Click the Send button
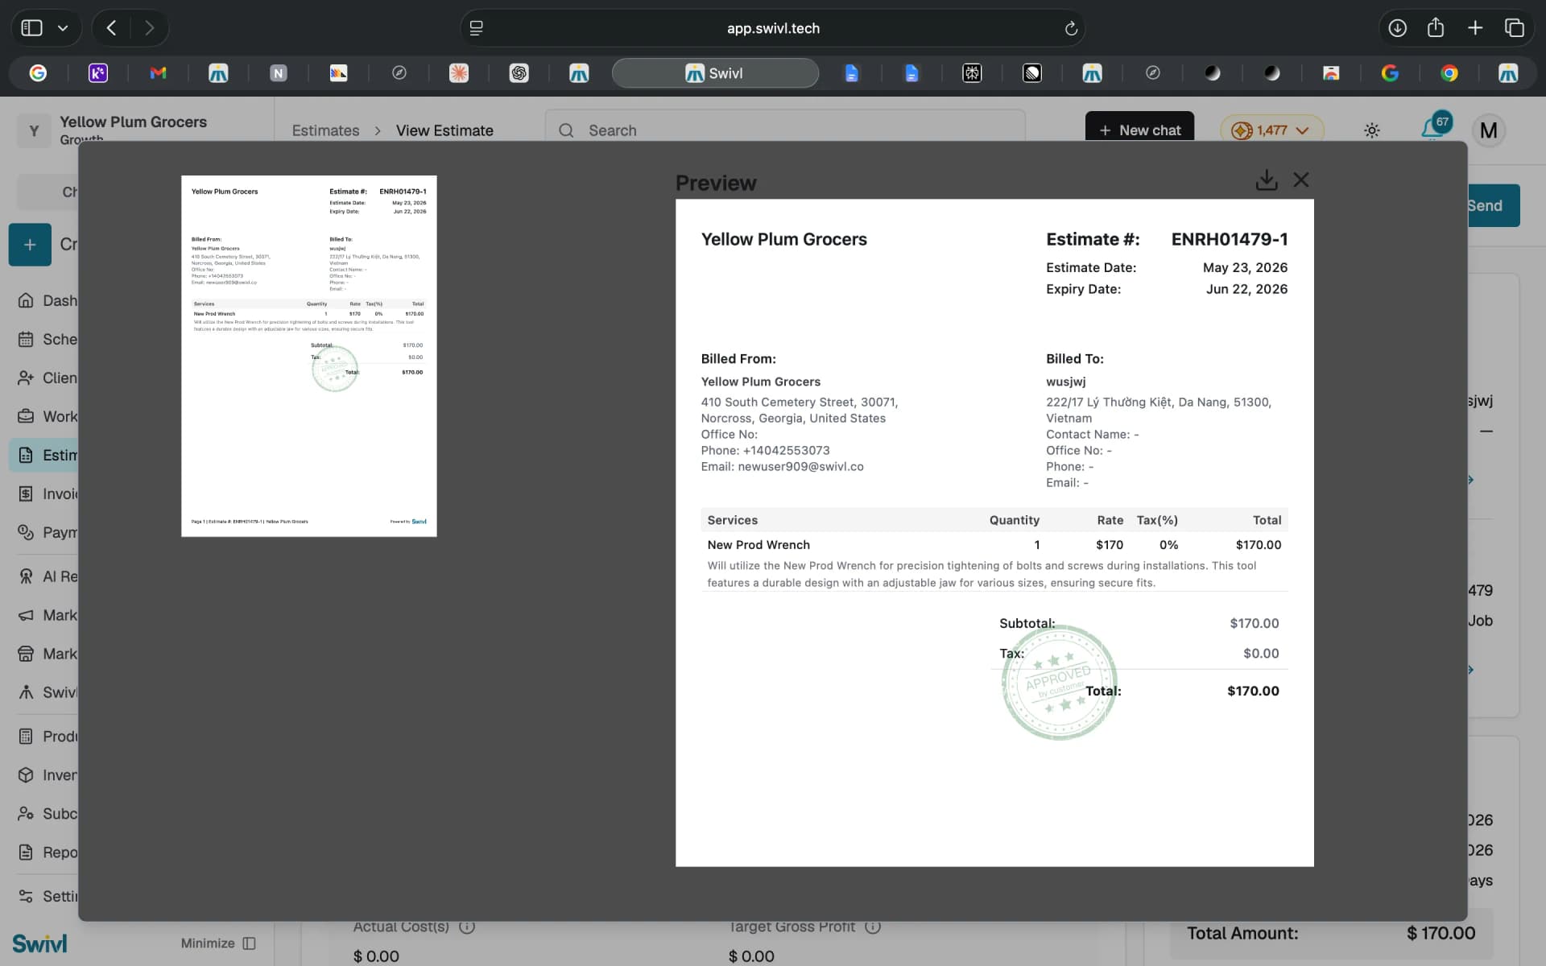Viewport: 1546px width, 966px height. coord(1494,205)
